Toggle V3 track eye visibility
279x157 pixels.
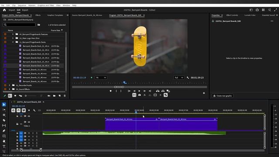[29, 116]
